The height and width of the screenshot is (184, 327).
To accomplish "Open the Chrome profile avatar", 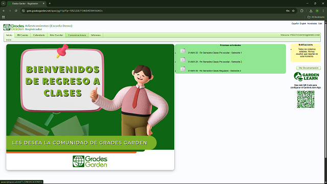I will click(317, 11).
